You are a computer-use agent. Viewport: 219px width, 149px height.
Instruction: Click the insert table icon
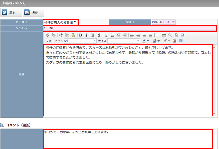click(164, 35)
